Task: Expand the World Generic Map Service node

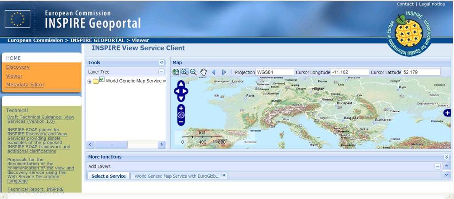Action: (90, 82)
